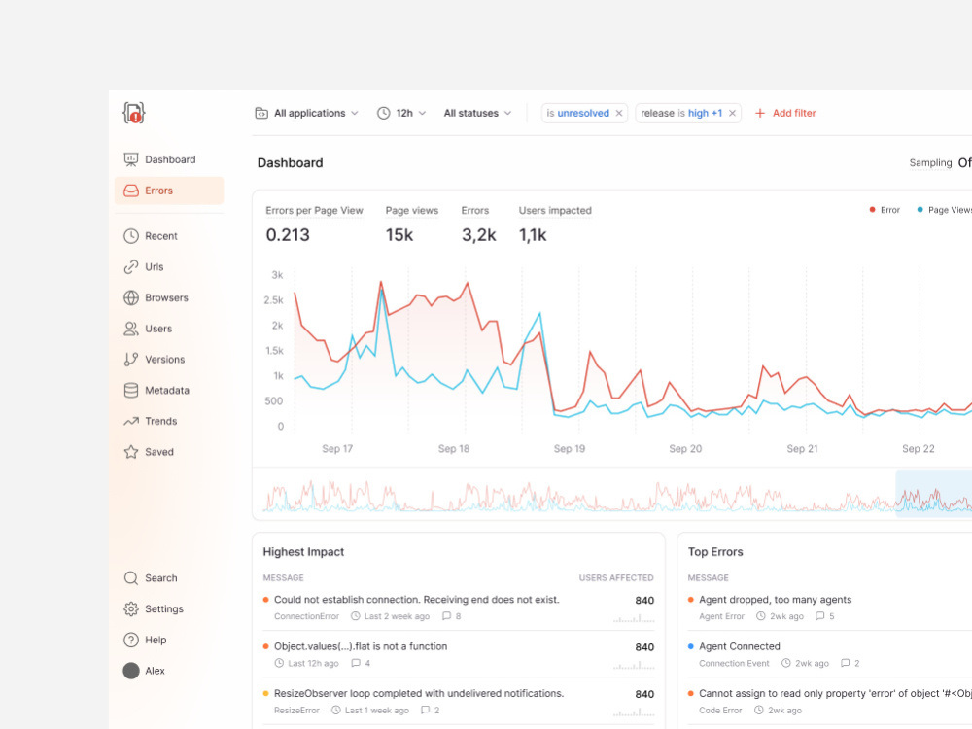Click the time range clock icon
The image size is (972, 729).
[384, 113]
